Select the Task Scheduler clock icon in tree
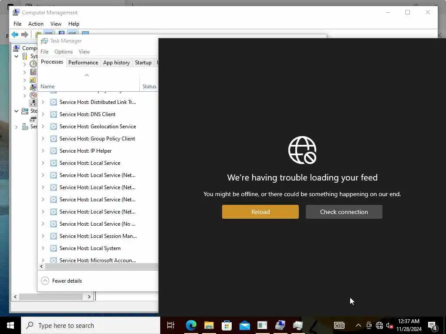This screenshot has height=334, width=446. (x=33, y=64)
